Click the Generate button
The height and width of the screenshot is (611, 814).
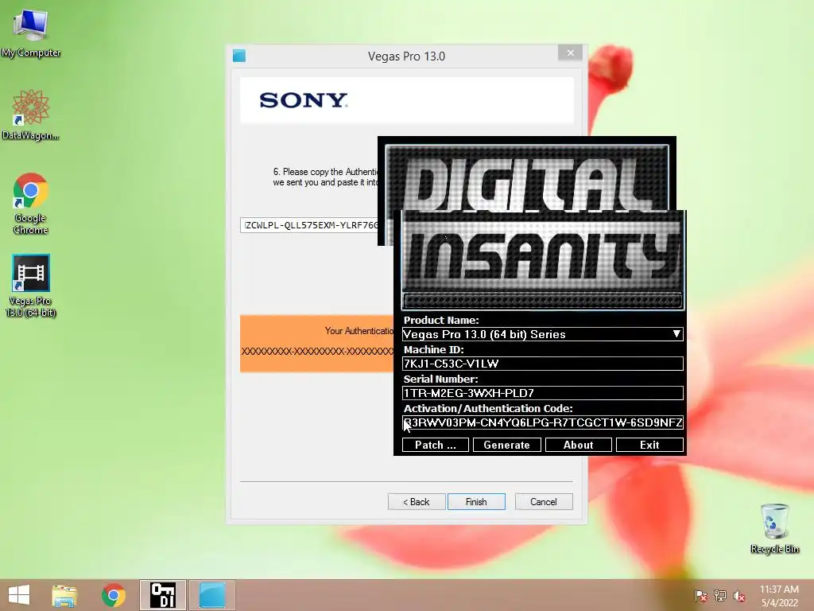(x=506, y=445)
